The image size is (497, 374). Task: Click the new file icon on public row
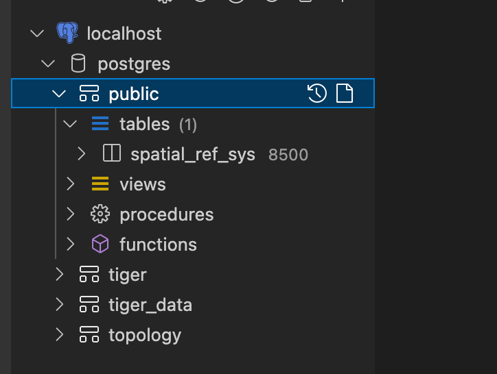(x=344, y=93)
